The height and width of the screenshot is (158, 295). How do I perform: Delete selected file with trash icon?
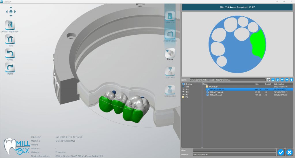277,80
